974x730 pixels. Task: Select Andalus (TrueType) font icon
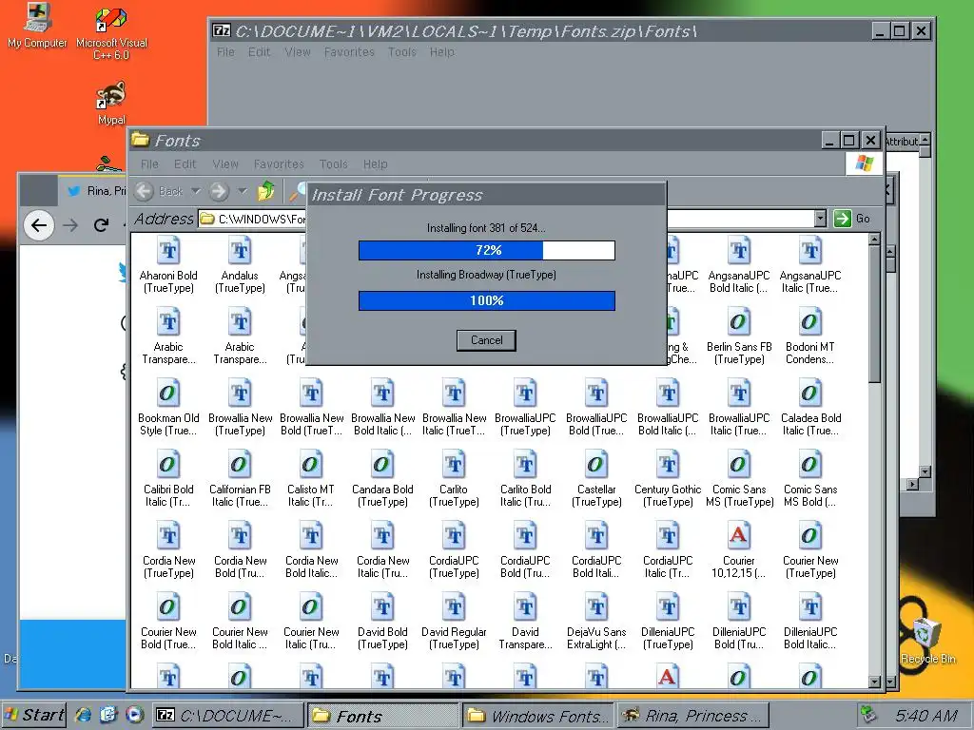point(240,251)
